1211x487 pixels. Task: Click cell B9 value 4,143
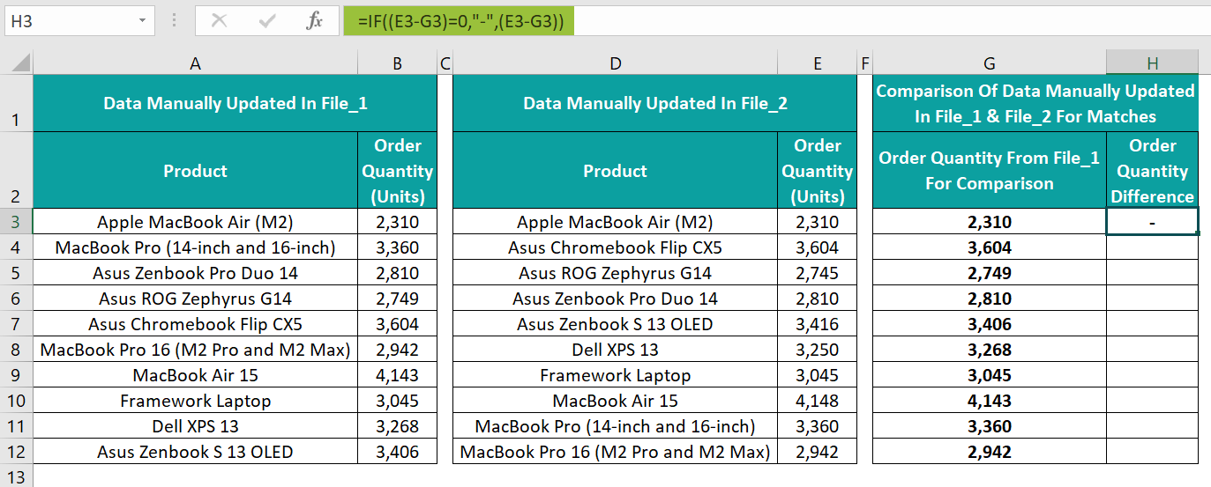coord(398,375)
